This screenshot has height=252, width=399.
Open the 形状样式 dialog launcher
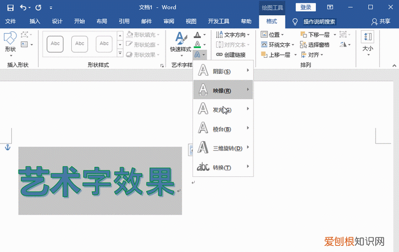(162, 66)
